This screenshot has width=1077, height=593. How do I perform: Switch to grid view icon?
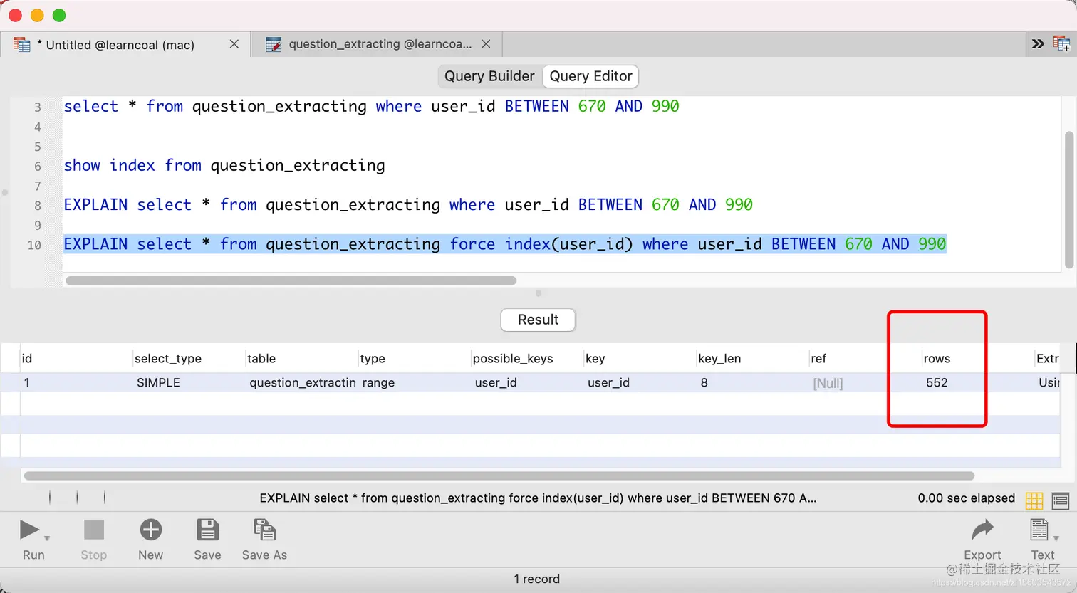(x=1034, y=500)
